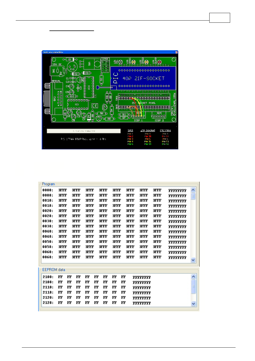Click the Program panel scrollbar thumb
The image size is (255, 361).
click(193, 196)
